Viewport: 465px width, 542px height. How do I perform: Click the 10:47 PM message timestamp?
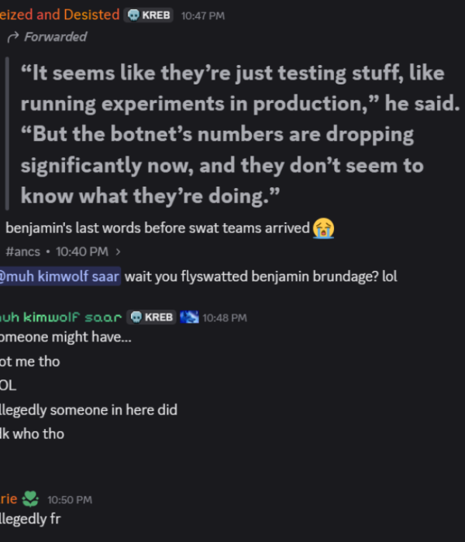pos(202,15)
